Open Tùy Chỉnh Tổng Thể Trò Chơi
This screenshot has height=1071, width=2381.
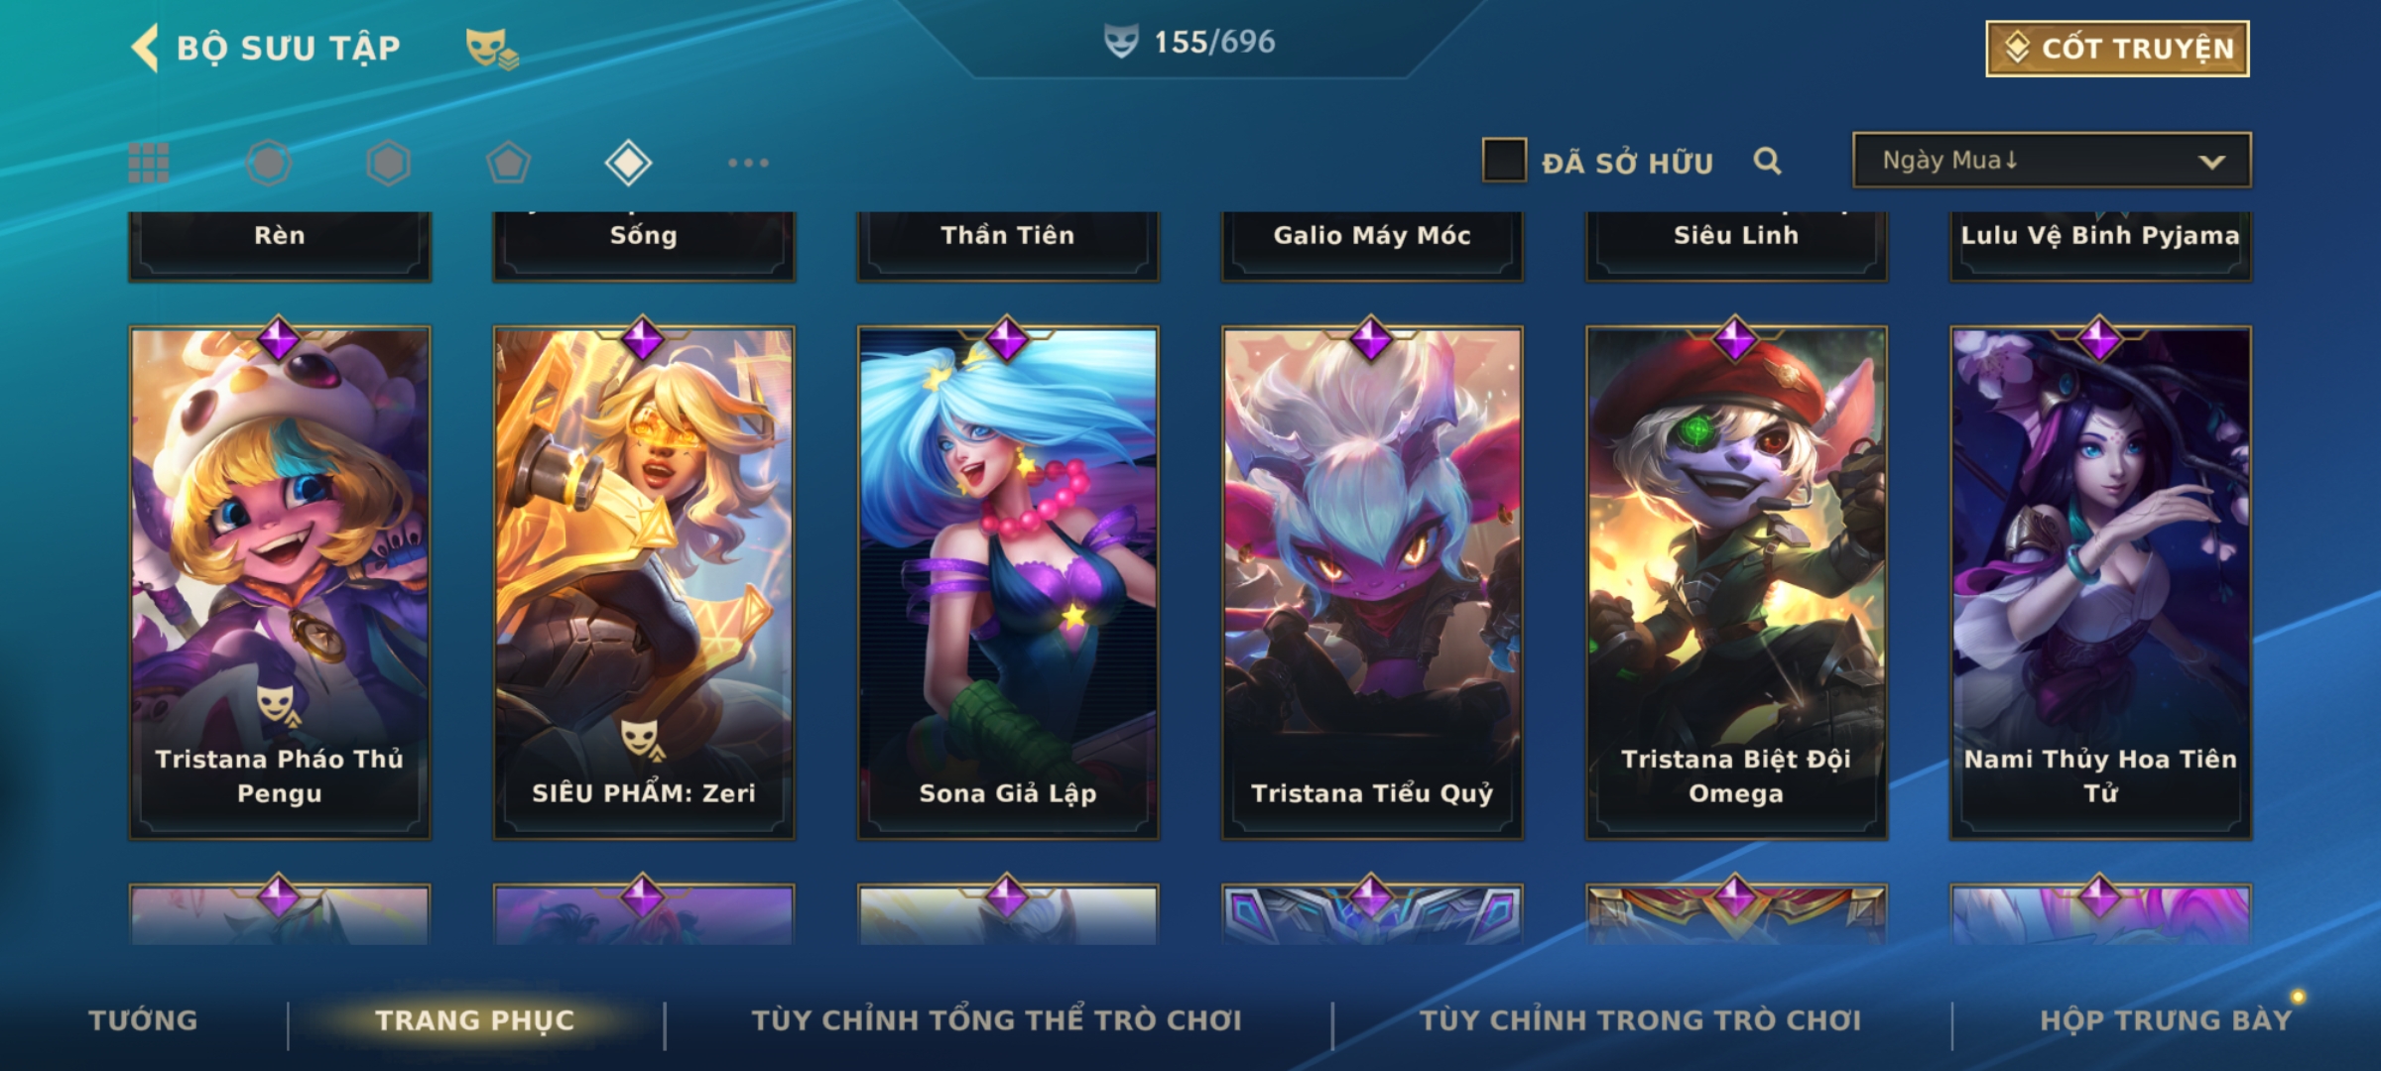click(997, 1020)
